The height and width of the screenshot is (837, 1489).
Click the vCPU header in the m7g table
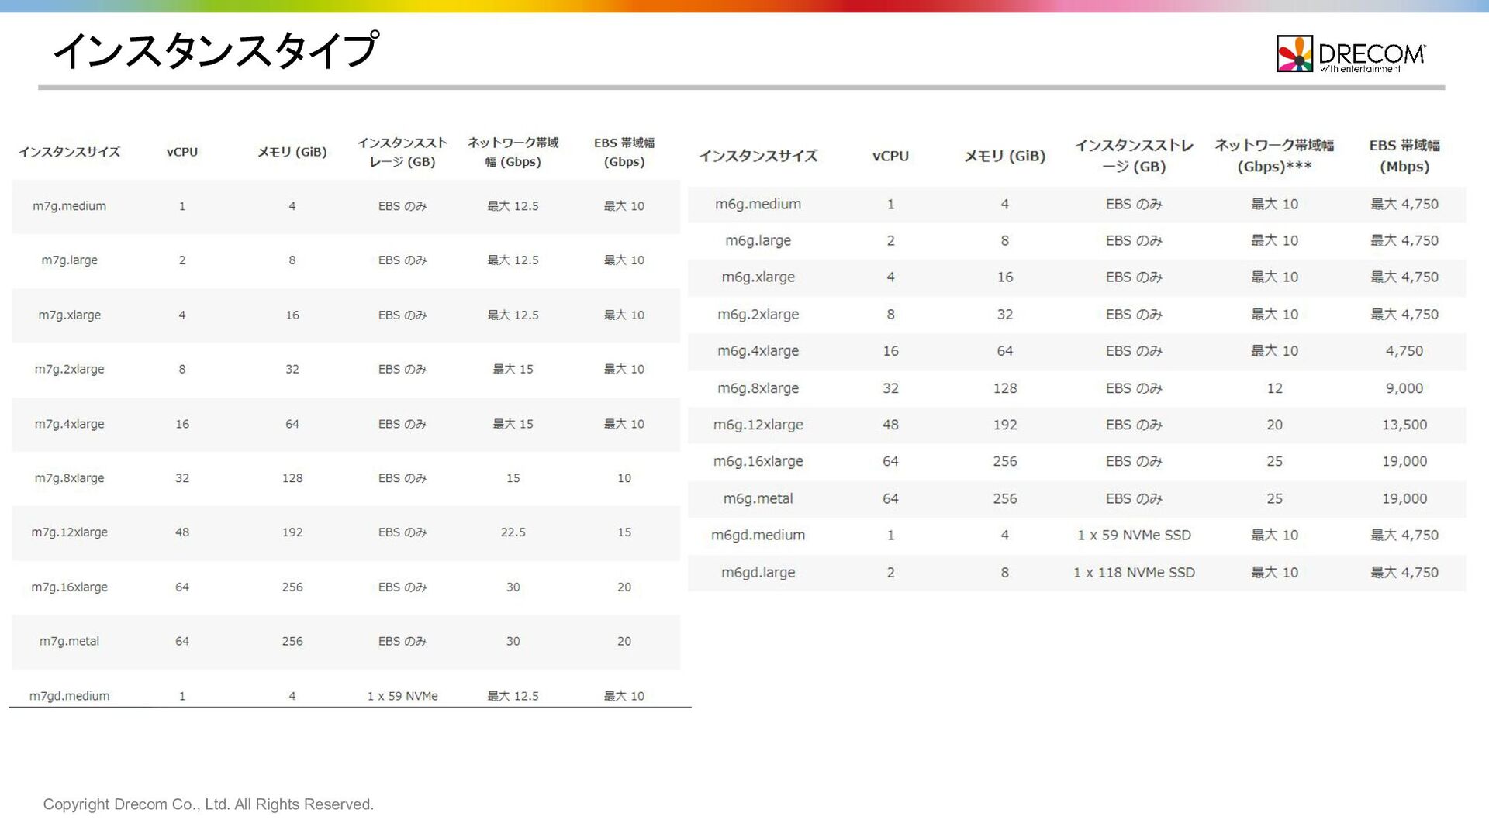point(182,152)
